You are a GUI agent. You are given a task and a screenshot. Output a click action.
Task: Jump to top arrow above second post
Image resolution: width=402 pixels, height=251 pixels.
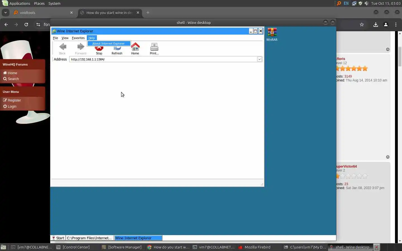click(x=388, y=157)
